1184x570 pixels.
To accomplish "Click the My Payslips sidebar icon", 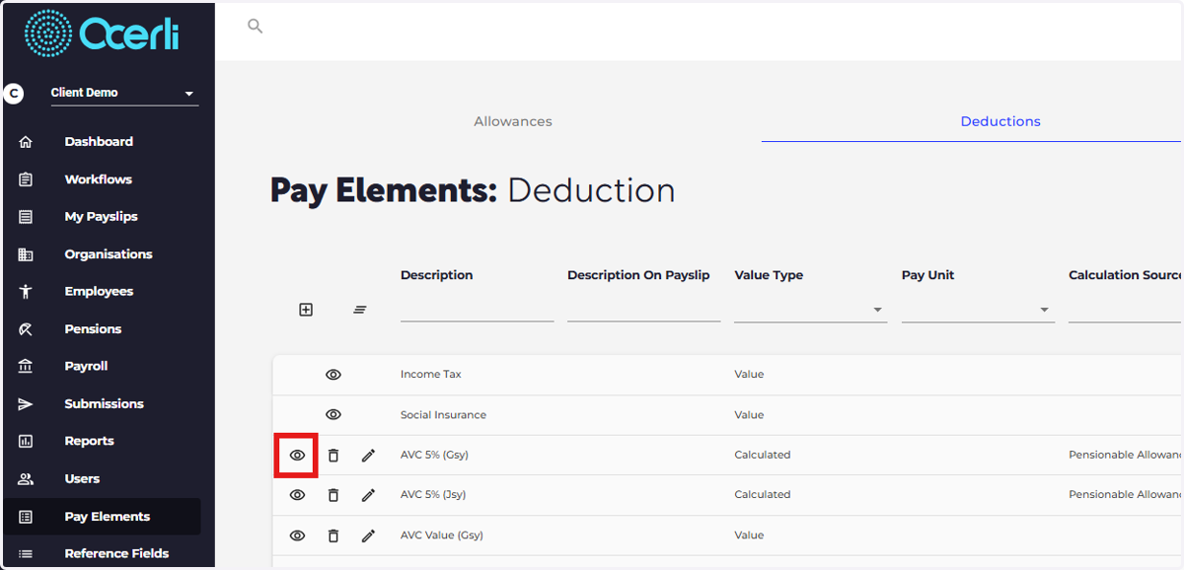I will point(26,217).
